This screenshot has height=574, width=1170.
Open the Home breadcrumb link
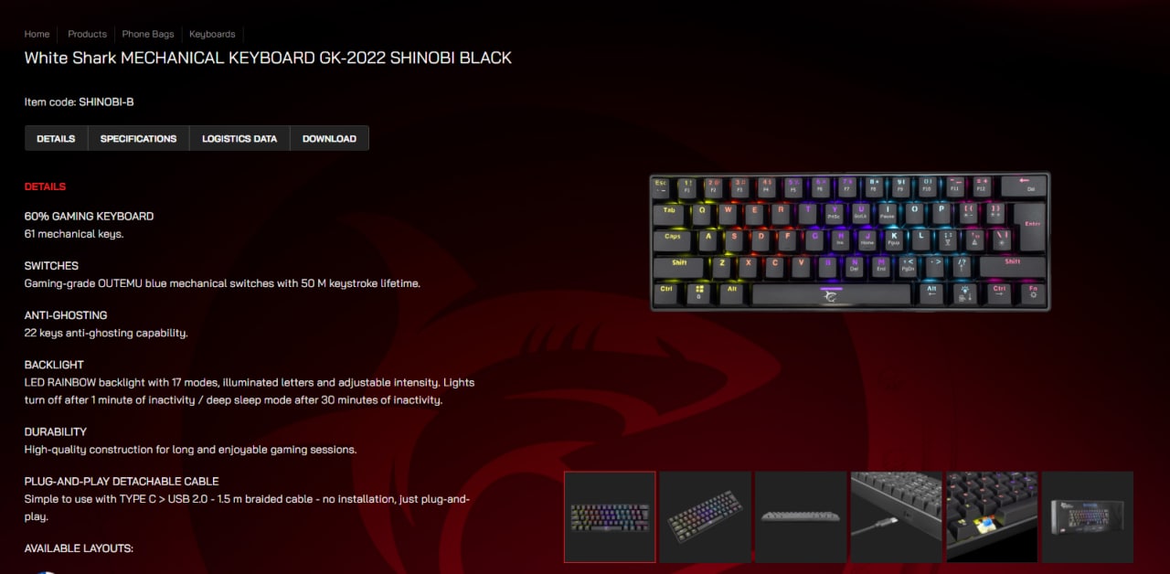tap(37, 34)
